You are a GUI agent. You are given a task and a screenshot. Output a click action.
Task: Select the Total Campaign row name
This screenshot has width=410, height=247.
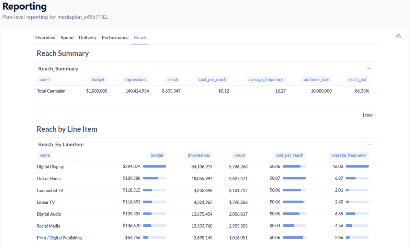[x=51, y=91]
